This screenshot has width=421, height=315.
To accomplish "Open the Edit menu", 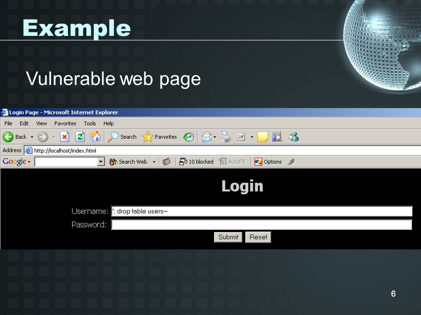I will tap(24, 123).
